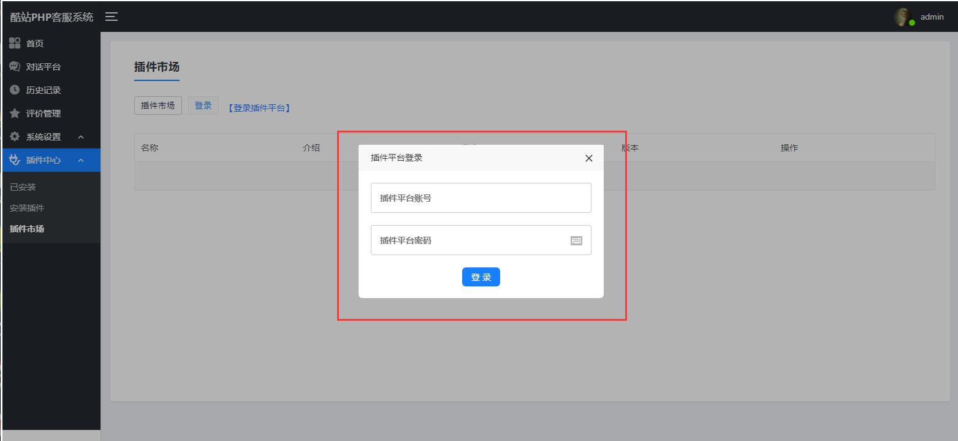Follow the 【登录插件平台】 link
The width and height of the screenshot is (958, 441).
tap(258, 108)
